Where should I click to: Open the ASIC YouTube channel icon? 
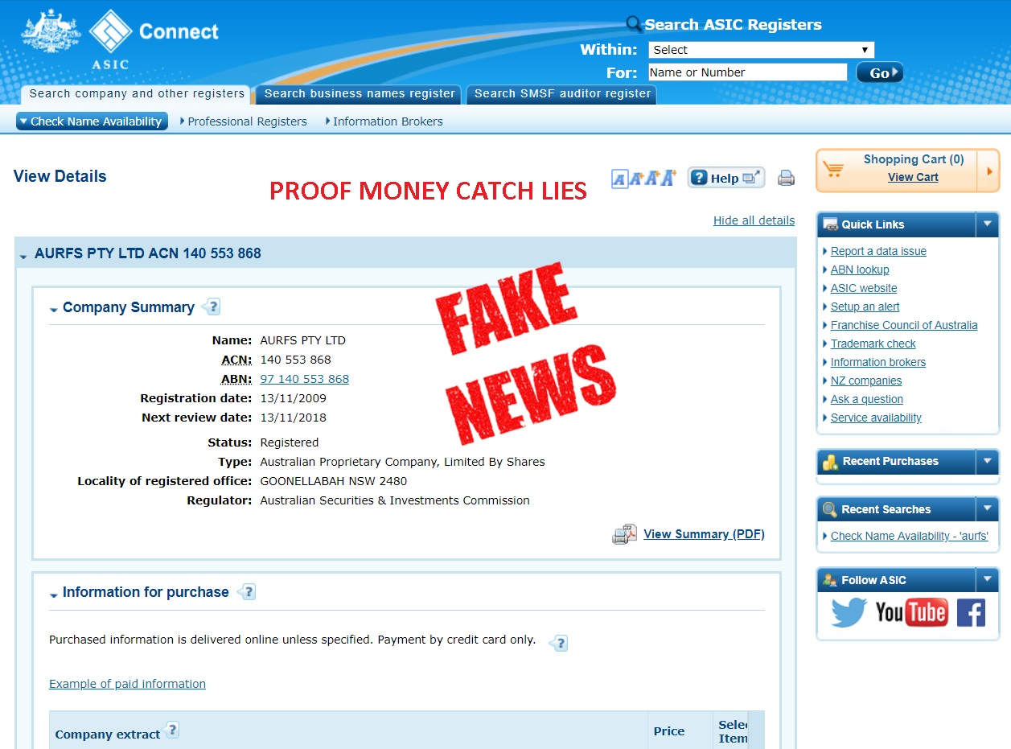911,613
